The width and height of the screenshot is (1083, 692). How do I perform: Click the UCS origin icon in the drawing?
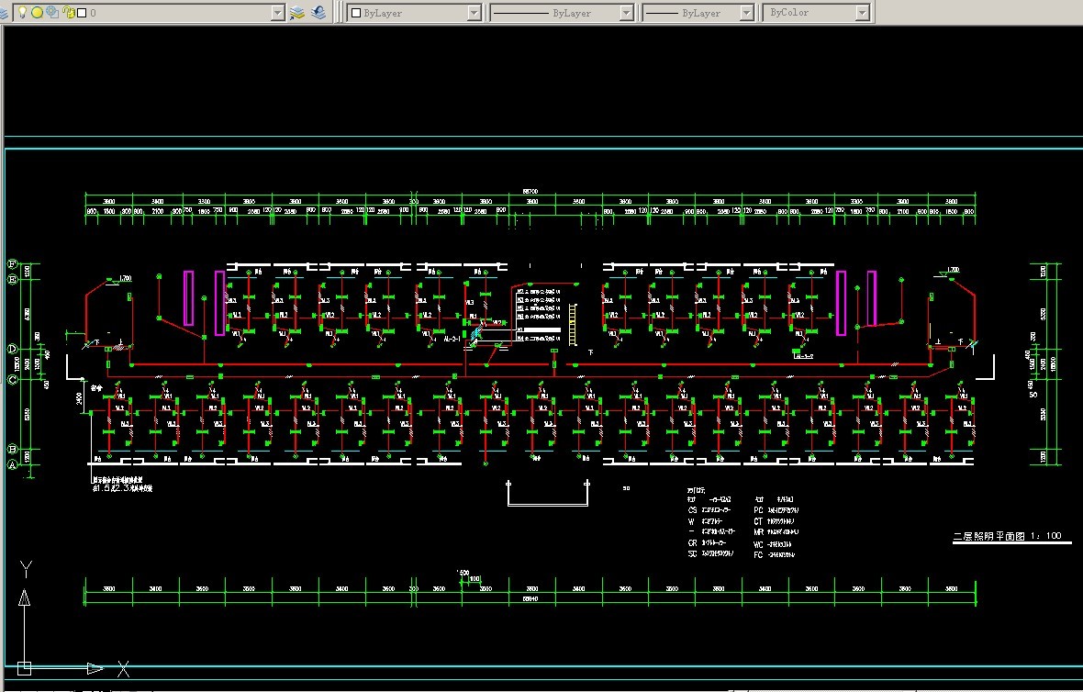pyautogui.click(x=24, y=667)
